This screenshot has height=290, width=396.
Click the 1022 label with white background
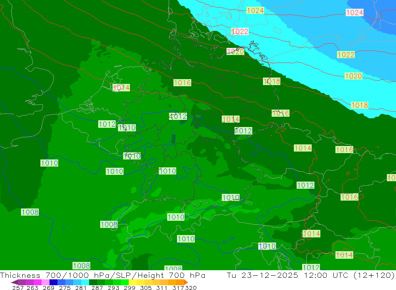tap(240, 31)
